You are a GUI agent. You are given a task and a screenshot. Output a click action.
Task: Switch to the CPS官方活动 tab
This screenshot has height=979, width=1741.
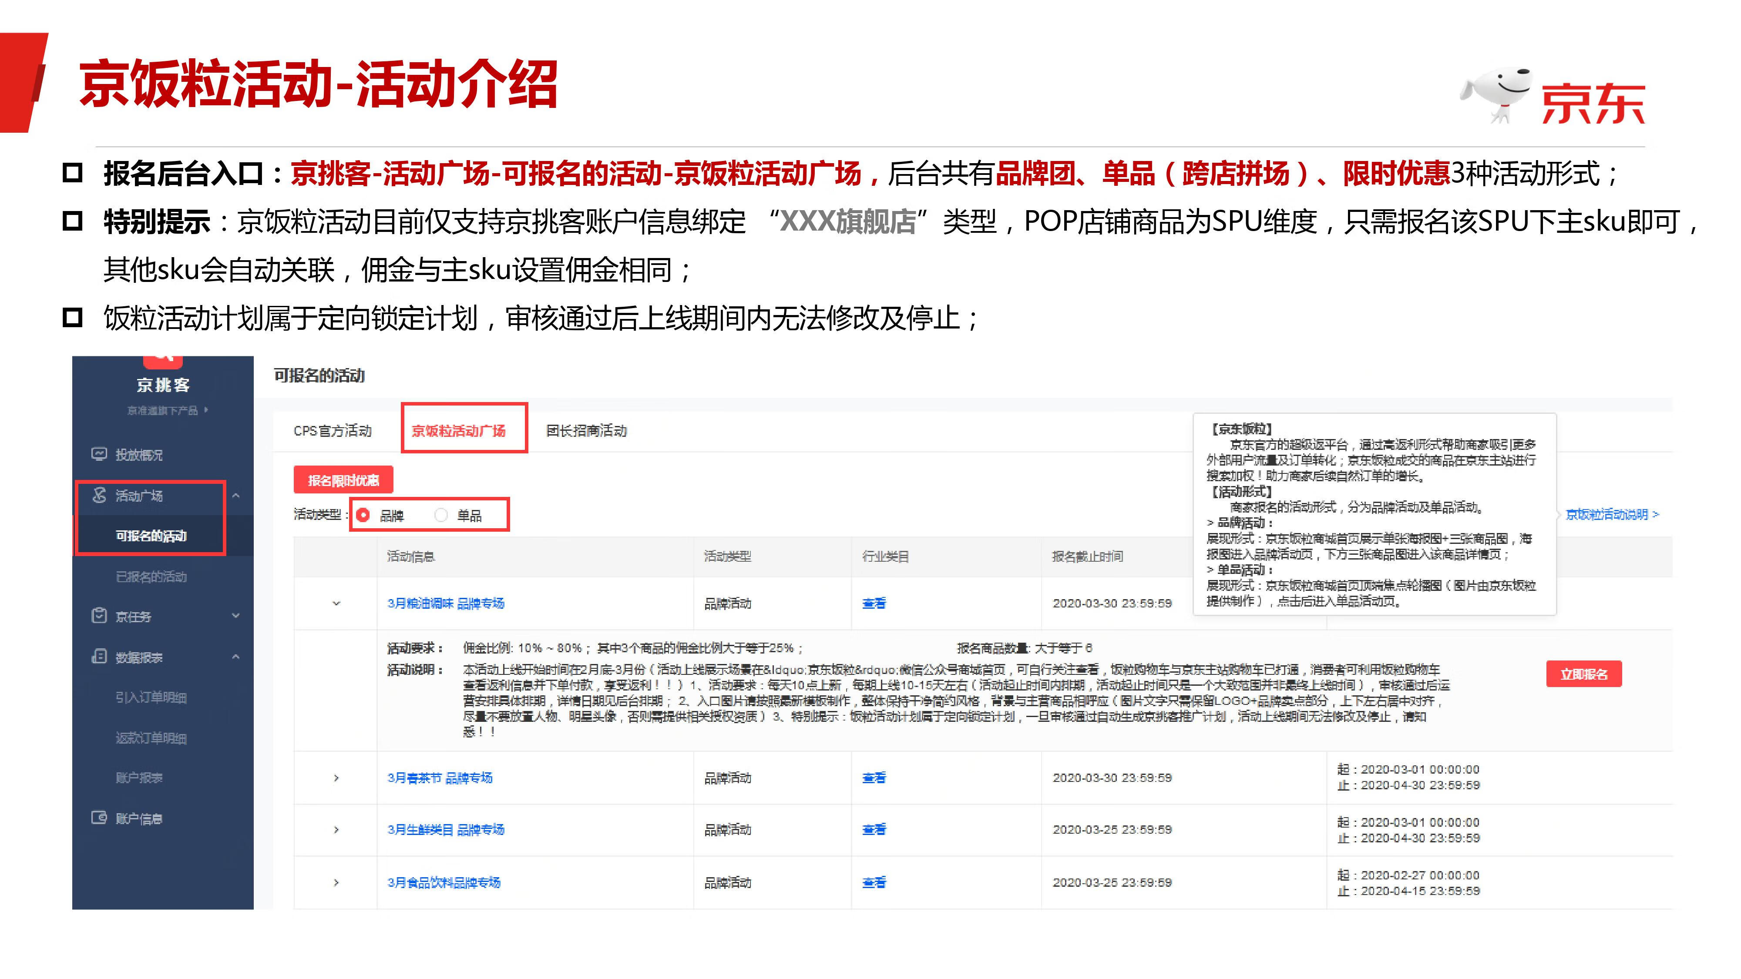[x=333, y=430]
